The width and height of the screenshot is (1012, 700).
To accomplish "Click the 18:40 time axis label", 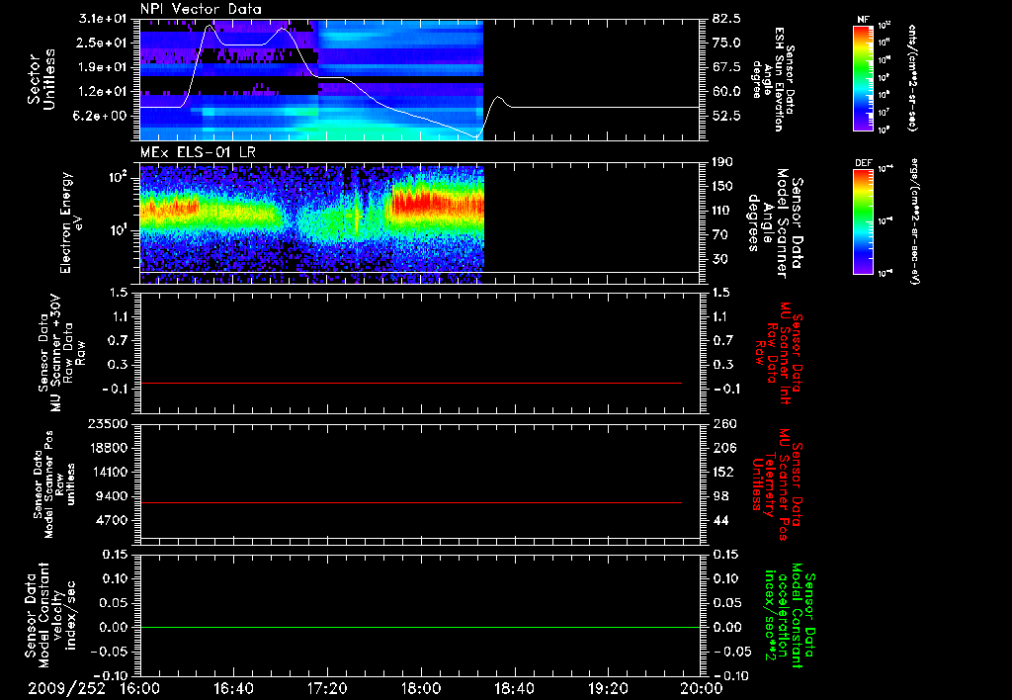I will click(514, 688).
